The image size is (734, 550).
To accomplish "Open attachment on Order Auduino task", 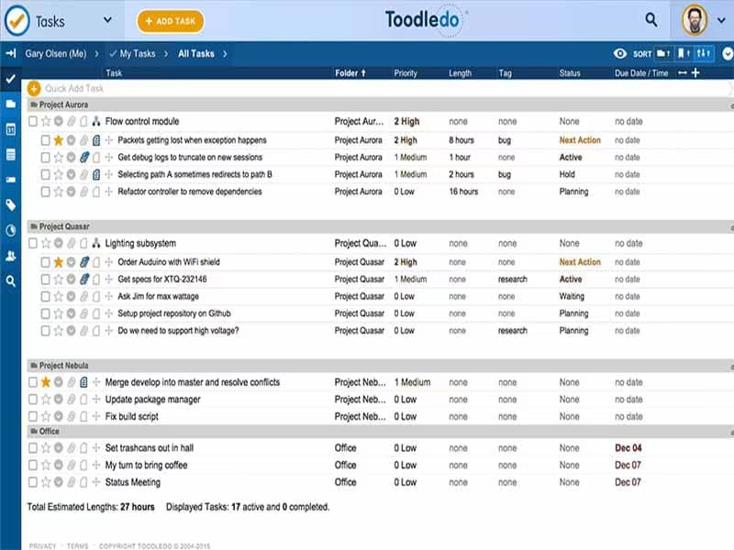I will 84,262.
